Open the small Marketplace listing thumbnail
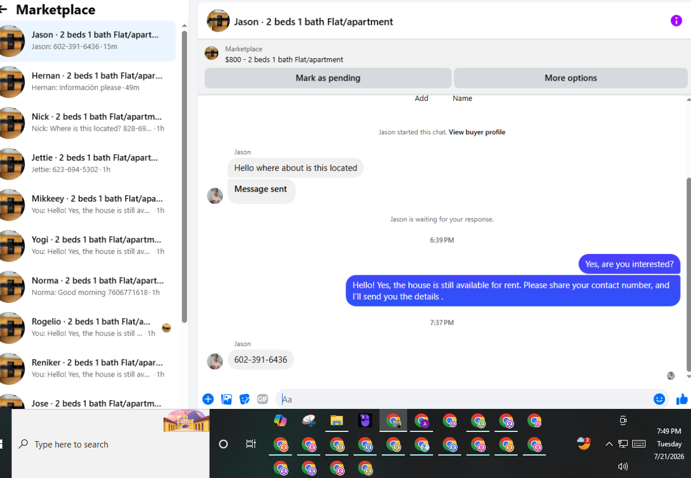 click(x=211, y=53)
